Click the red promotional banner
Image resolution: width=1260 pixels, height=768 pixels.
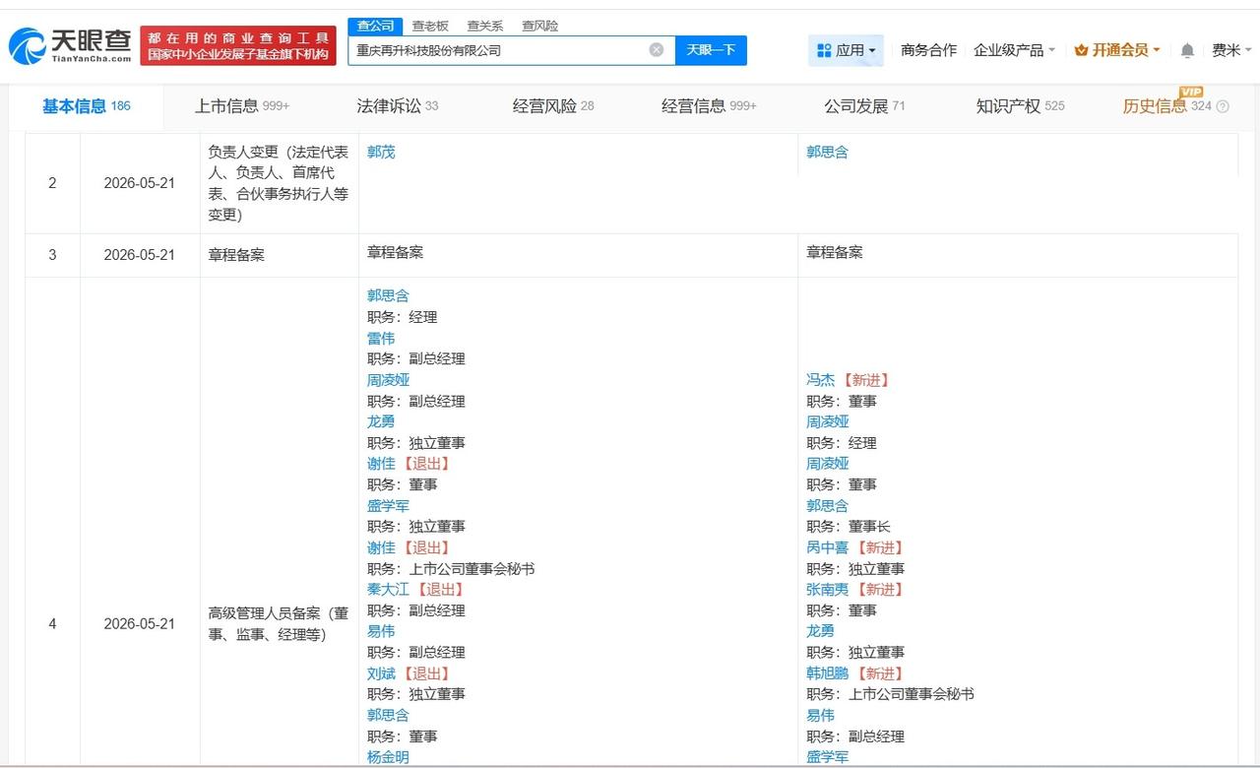coord(238,46)
